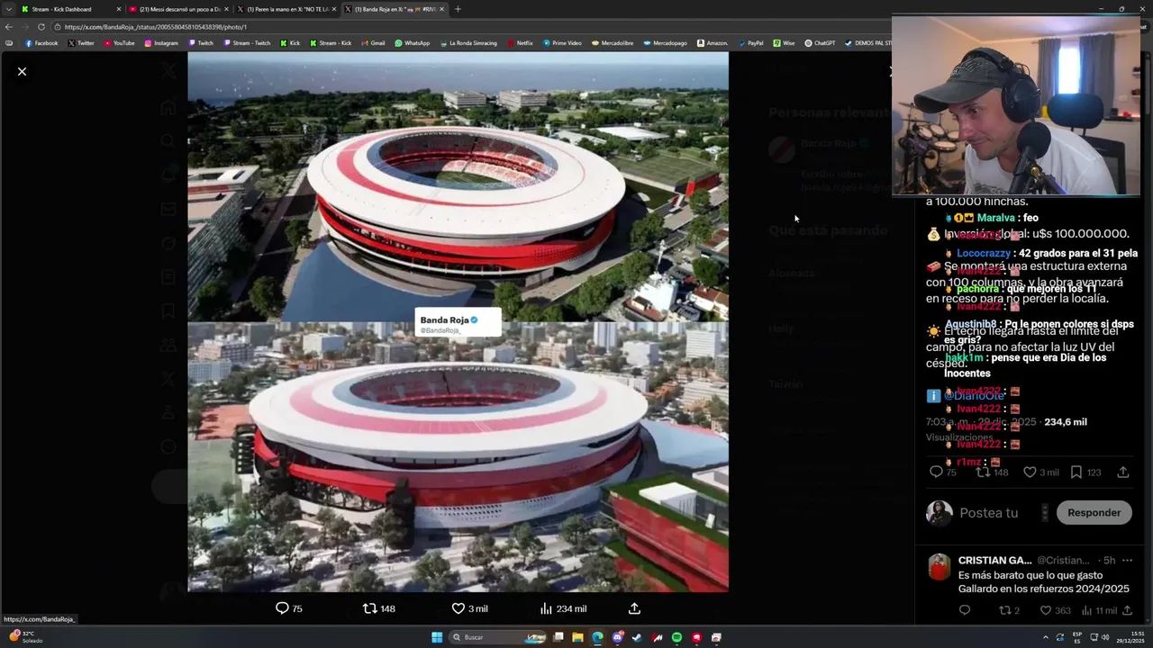This screenshot has height=648, width=1153.
Task: Open the CRISTIAN GA profile name link
Action: [994, 560]
